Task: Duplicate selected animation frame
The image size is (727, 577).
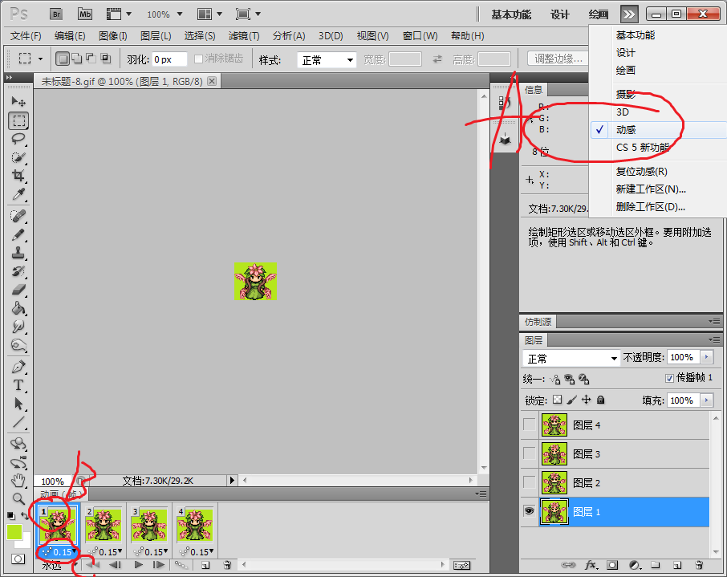Action: pyautogui.click(x=205, y=565)
